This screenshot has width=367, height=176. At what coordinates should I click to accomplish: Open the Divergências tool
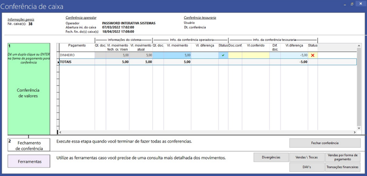[271, 157]
